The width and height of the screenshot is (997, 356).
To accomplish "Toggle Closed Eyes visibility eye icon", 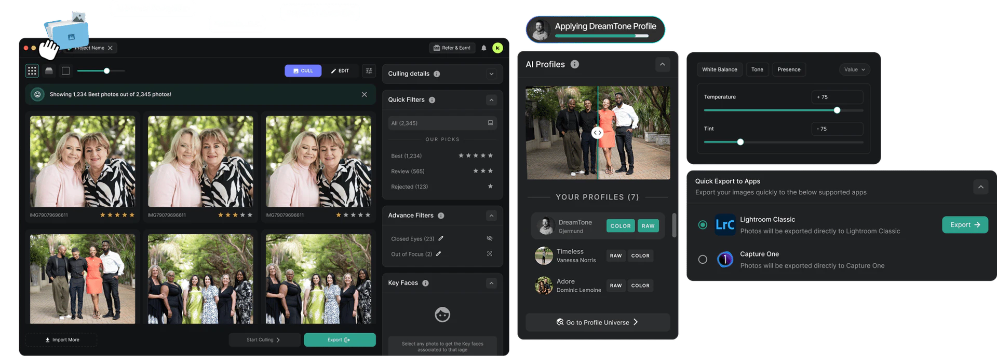I will pos(490,238).
